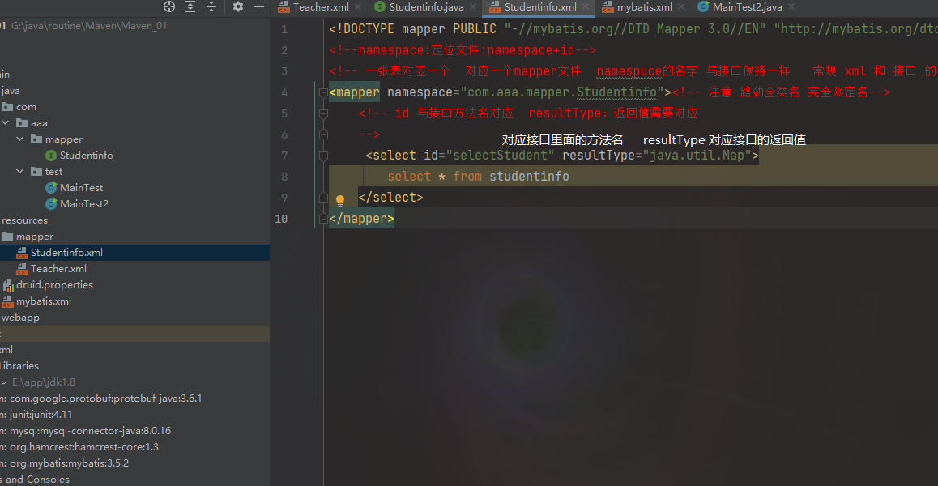
Task: Click the Teacher.xml file icon in tree
Action: [x=22, y=269]
